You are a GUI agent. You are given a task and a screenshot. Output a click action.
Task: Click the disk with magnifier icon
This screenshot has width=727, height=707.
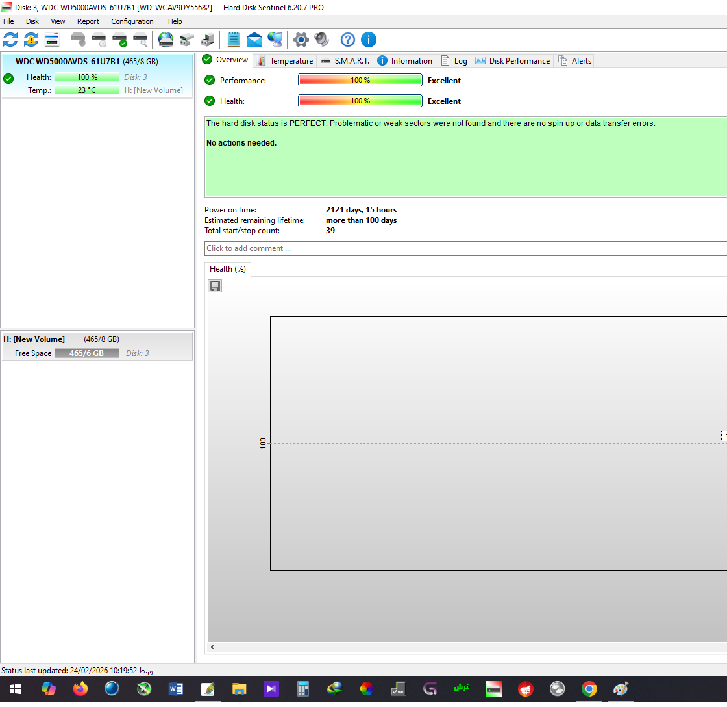[x=140, y=40]
